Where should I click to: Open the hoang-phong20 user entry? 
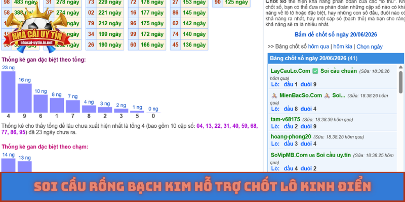point(291,137)
